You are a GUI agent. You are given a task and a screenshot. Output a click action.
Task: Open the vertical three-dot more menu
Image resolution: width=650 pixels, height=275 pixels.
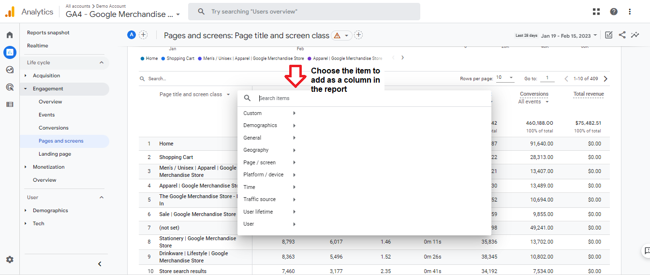pyautogui.click(x=630, y=12)
